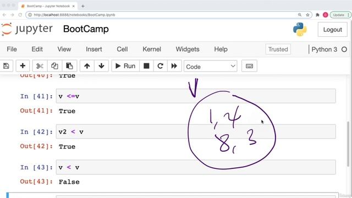Click the In [42] prompt label
Screen dimensions: 352x198
point(37,132)
